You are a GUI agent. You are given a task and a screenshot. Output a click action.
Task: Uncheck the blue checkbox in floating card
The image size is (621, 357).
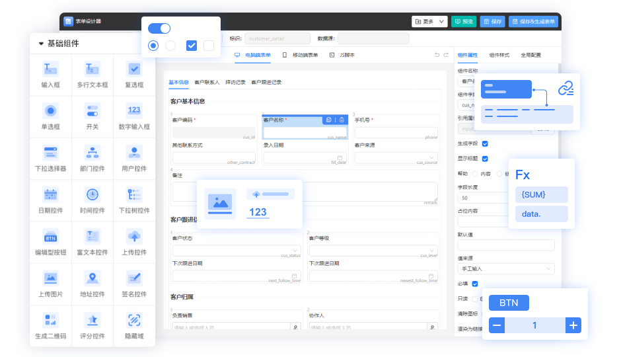pos(192,46)
